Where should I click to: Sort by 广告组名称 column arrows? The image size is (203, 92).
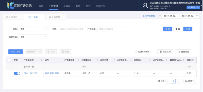click(x=42, y=60)
